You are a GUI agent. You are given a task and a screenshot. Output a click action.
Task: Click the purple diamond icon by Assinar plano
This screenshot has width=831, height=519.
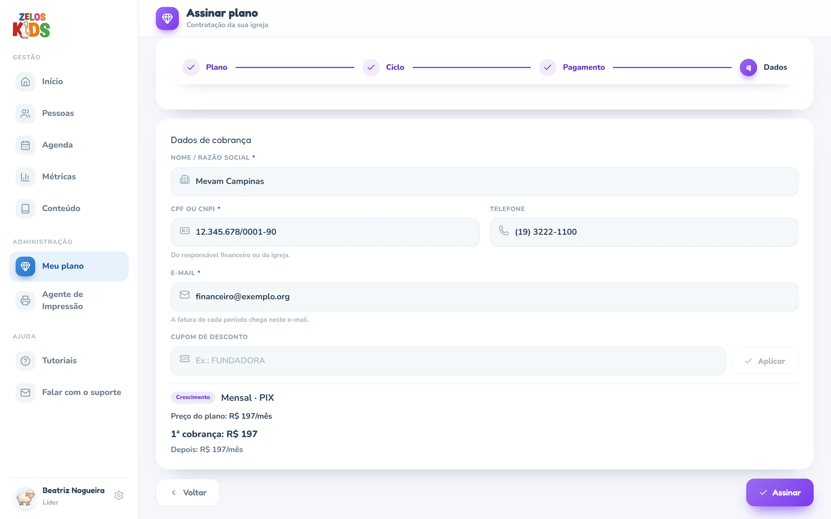coord(167,18)
